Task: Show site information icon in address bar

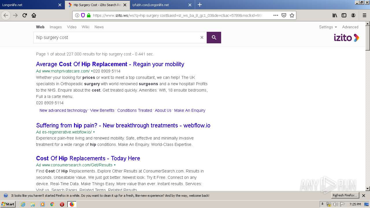Action: pos(77,15)
